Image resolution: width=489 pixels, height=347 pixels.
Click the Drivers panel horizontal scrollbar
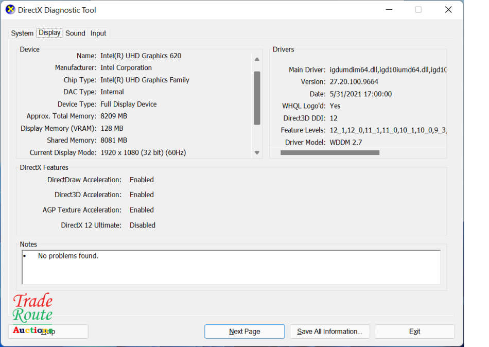(x=329, y=153)
